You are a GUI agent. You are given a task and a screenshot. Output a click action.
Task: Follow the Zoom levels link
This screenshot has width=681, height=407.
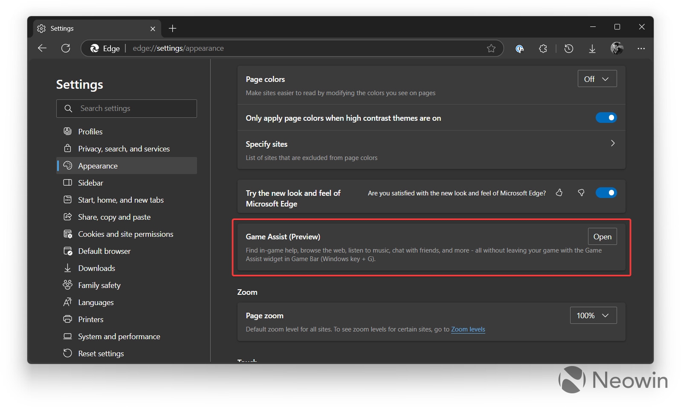pyautogui.click(x=468, y=329)
